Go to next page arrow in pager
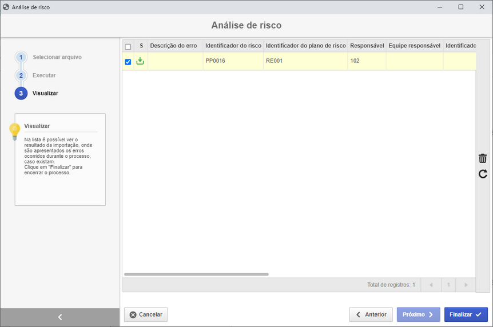The width and height of the screenshot is (493, 327). coord(466,285)
